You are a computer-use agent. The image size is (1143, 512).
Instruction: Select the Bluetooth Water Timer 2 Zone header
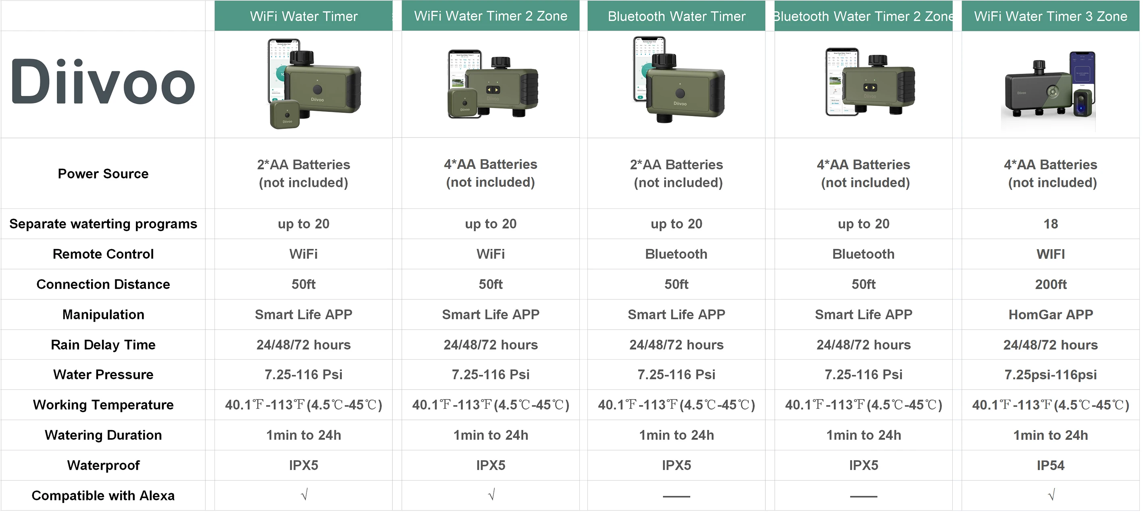(864, 16)
